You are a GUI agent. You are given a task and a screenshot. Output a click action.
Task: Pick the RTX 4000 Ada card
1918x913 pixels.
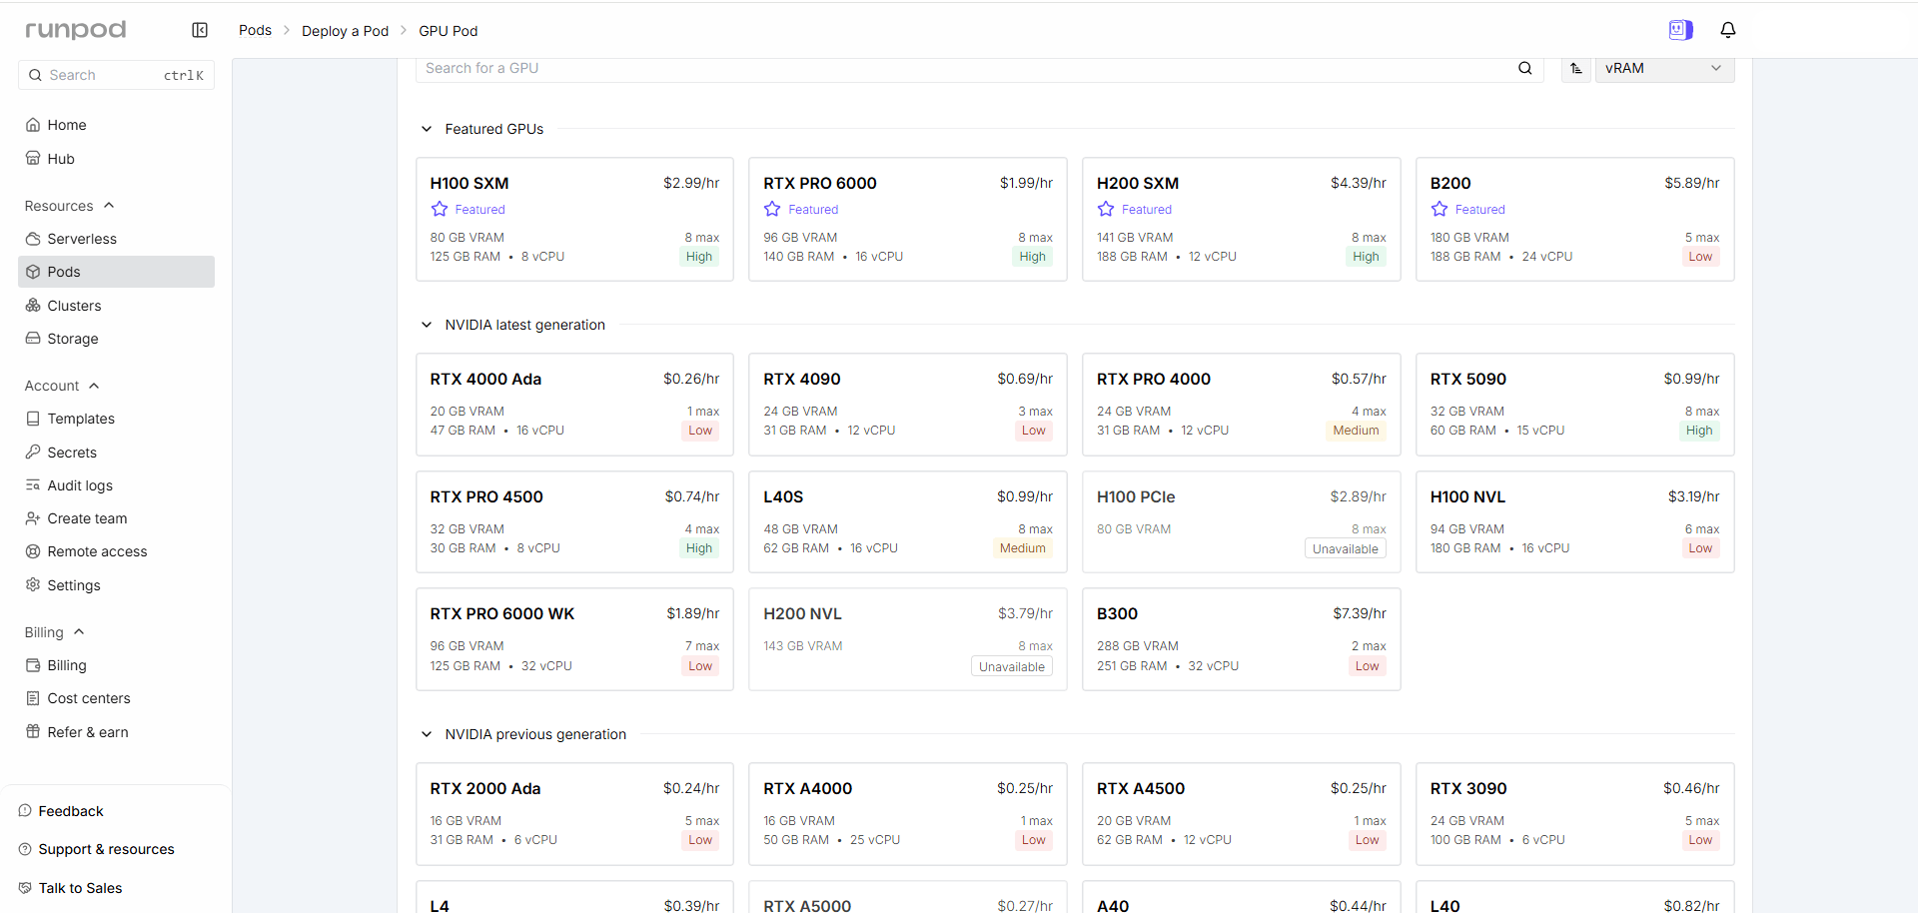tap(574, 405)
